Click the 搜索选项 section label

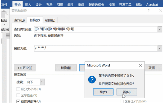tap(20, 75)
